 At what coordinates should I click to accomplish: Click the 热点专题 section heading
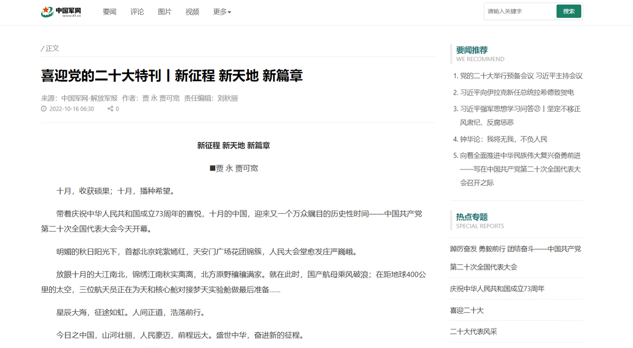(x=472, y=217)
